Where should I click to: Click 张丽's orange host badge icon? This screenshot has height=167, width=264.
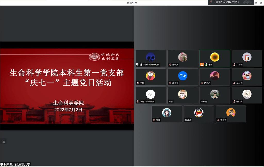pos(202,65)
